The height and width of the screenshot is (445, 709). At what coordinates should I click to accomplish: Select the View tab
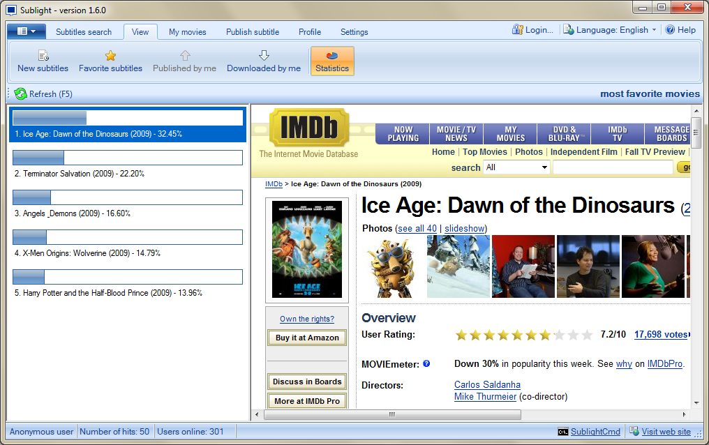[140, 32]
